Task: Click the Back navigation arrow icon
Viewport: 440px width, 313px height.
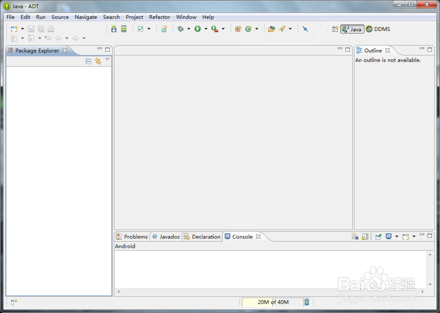Action: [x=59, y=38]
